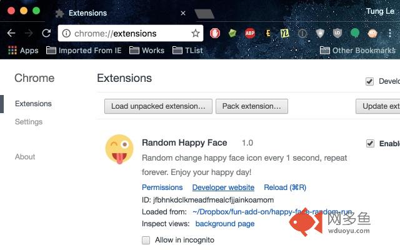
Task: View site information icon in address bar
Action: click(x=66, y=33)
